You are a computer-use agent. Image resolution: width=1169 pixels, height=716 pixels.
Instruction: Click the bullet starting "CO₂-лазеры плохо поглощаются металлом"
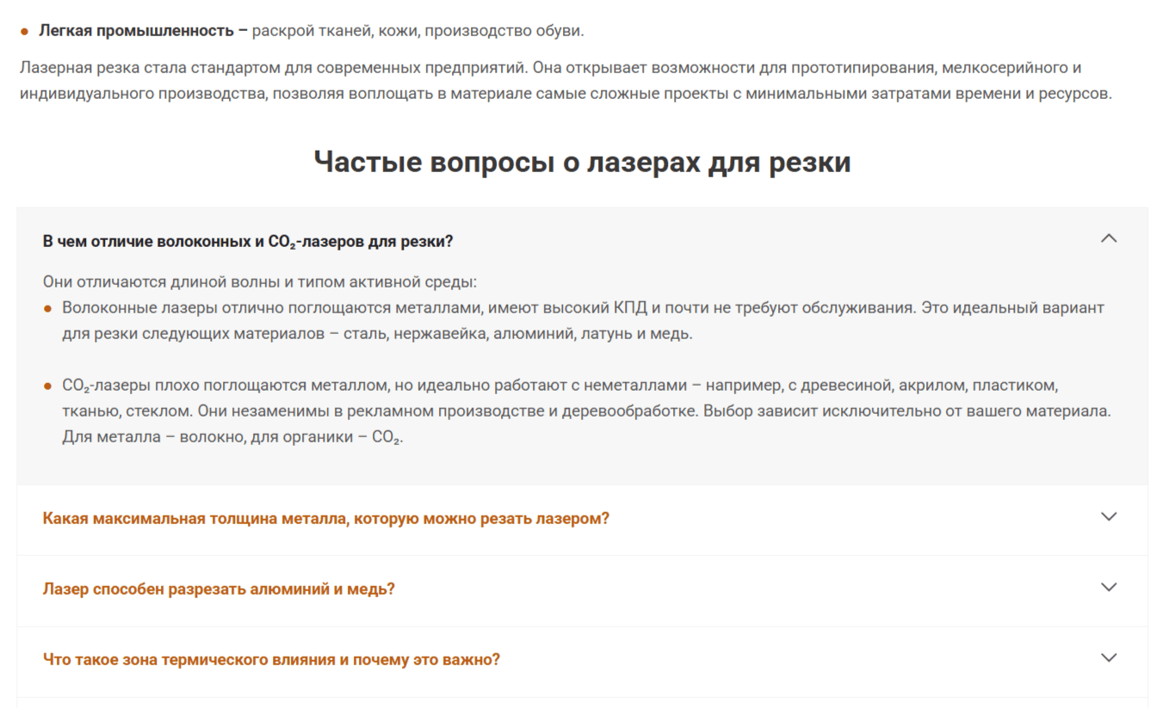(x=586, y=411)
